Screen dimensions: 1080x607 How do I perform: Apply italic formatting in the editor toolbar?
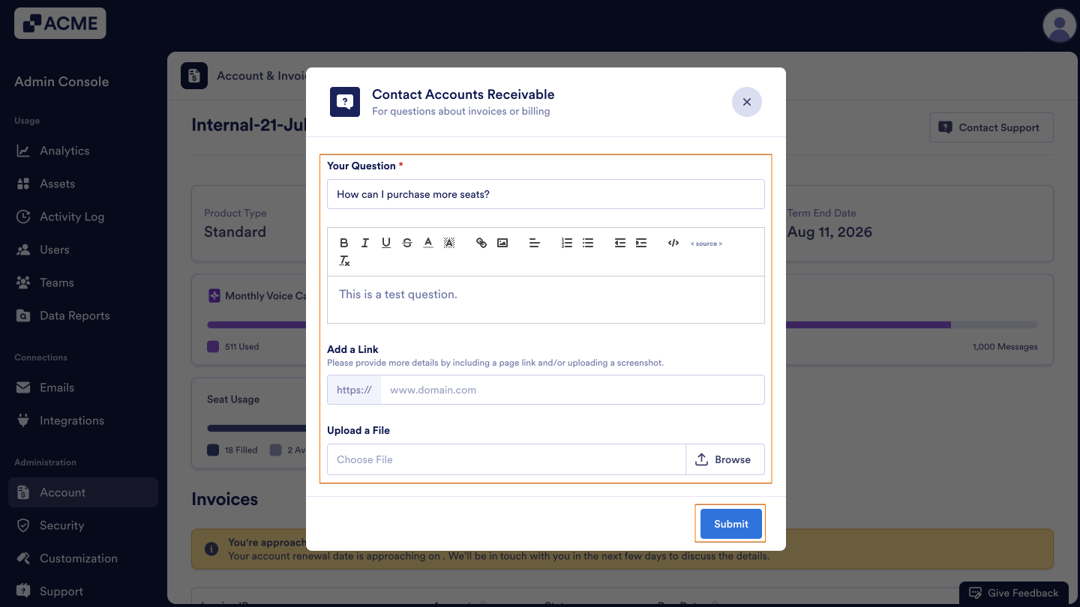point(365,243)
